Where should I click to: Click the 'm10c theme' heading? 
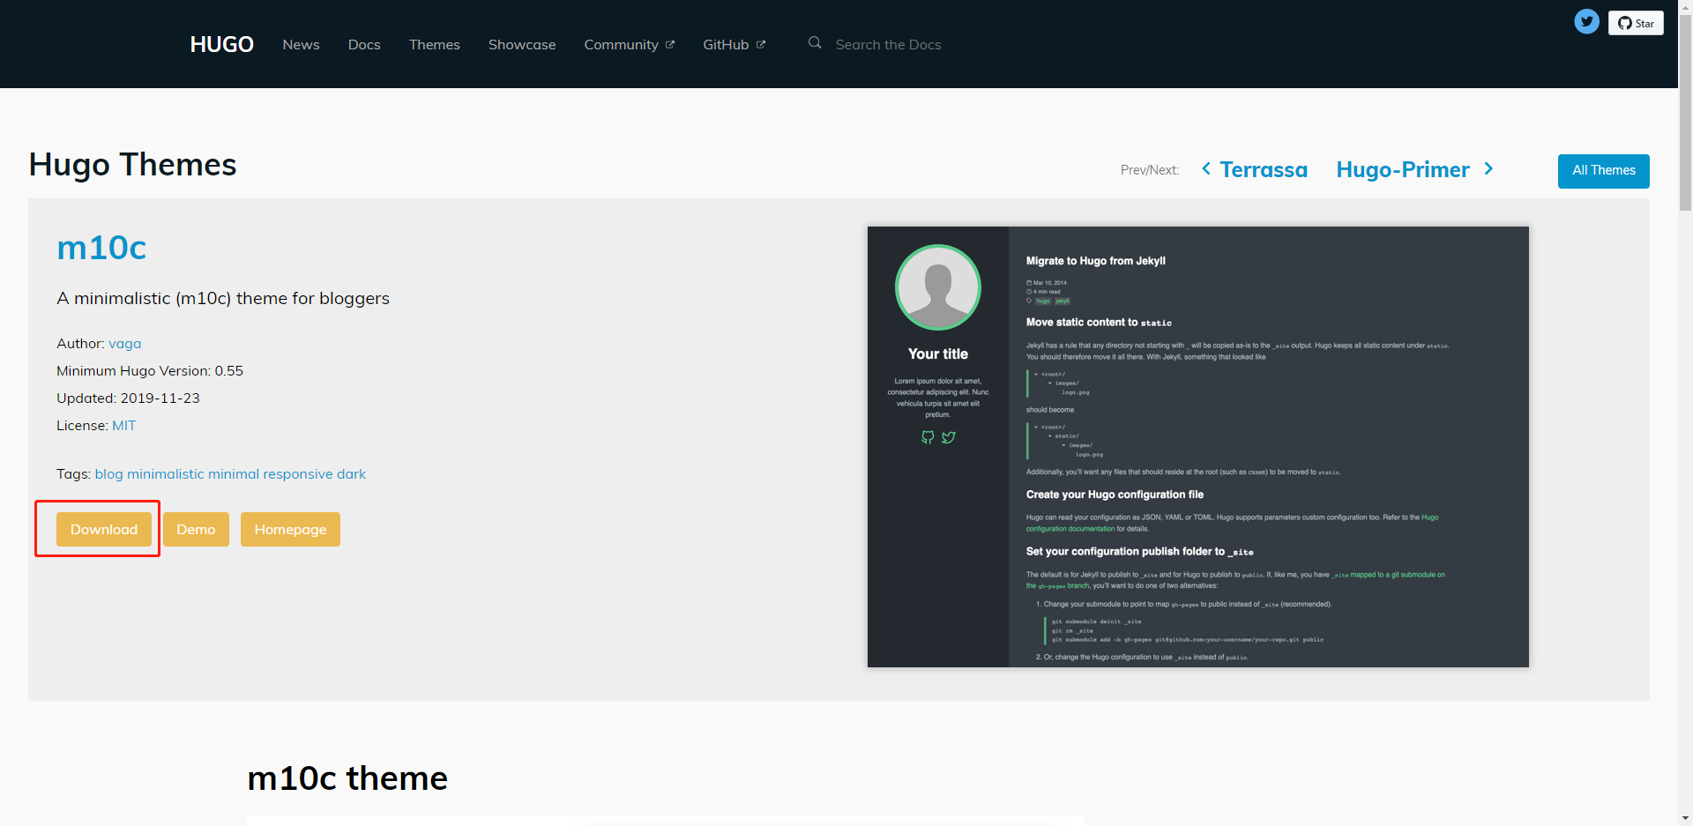[347, 778]
